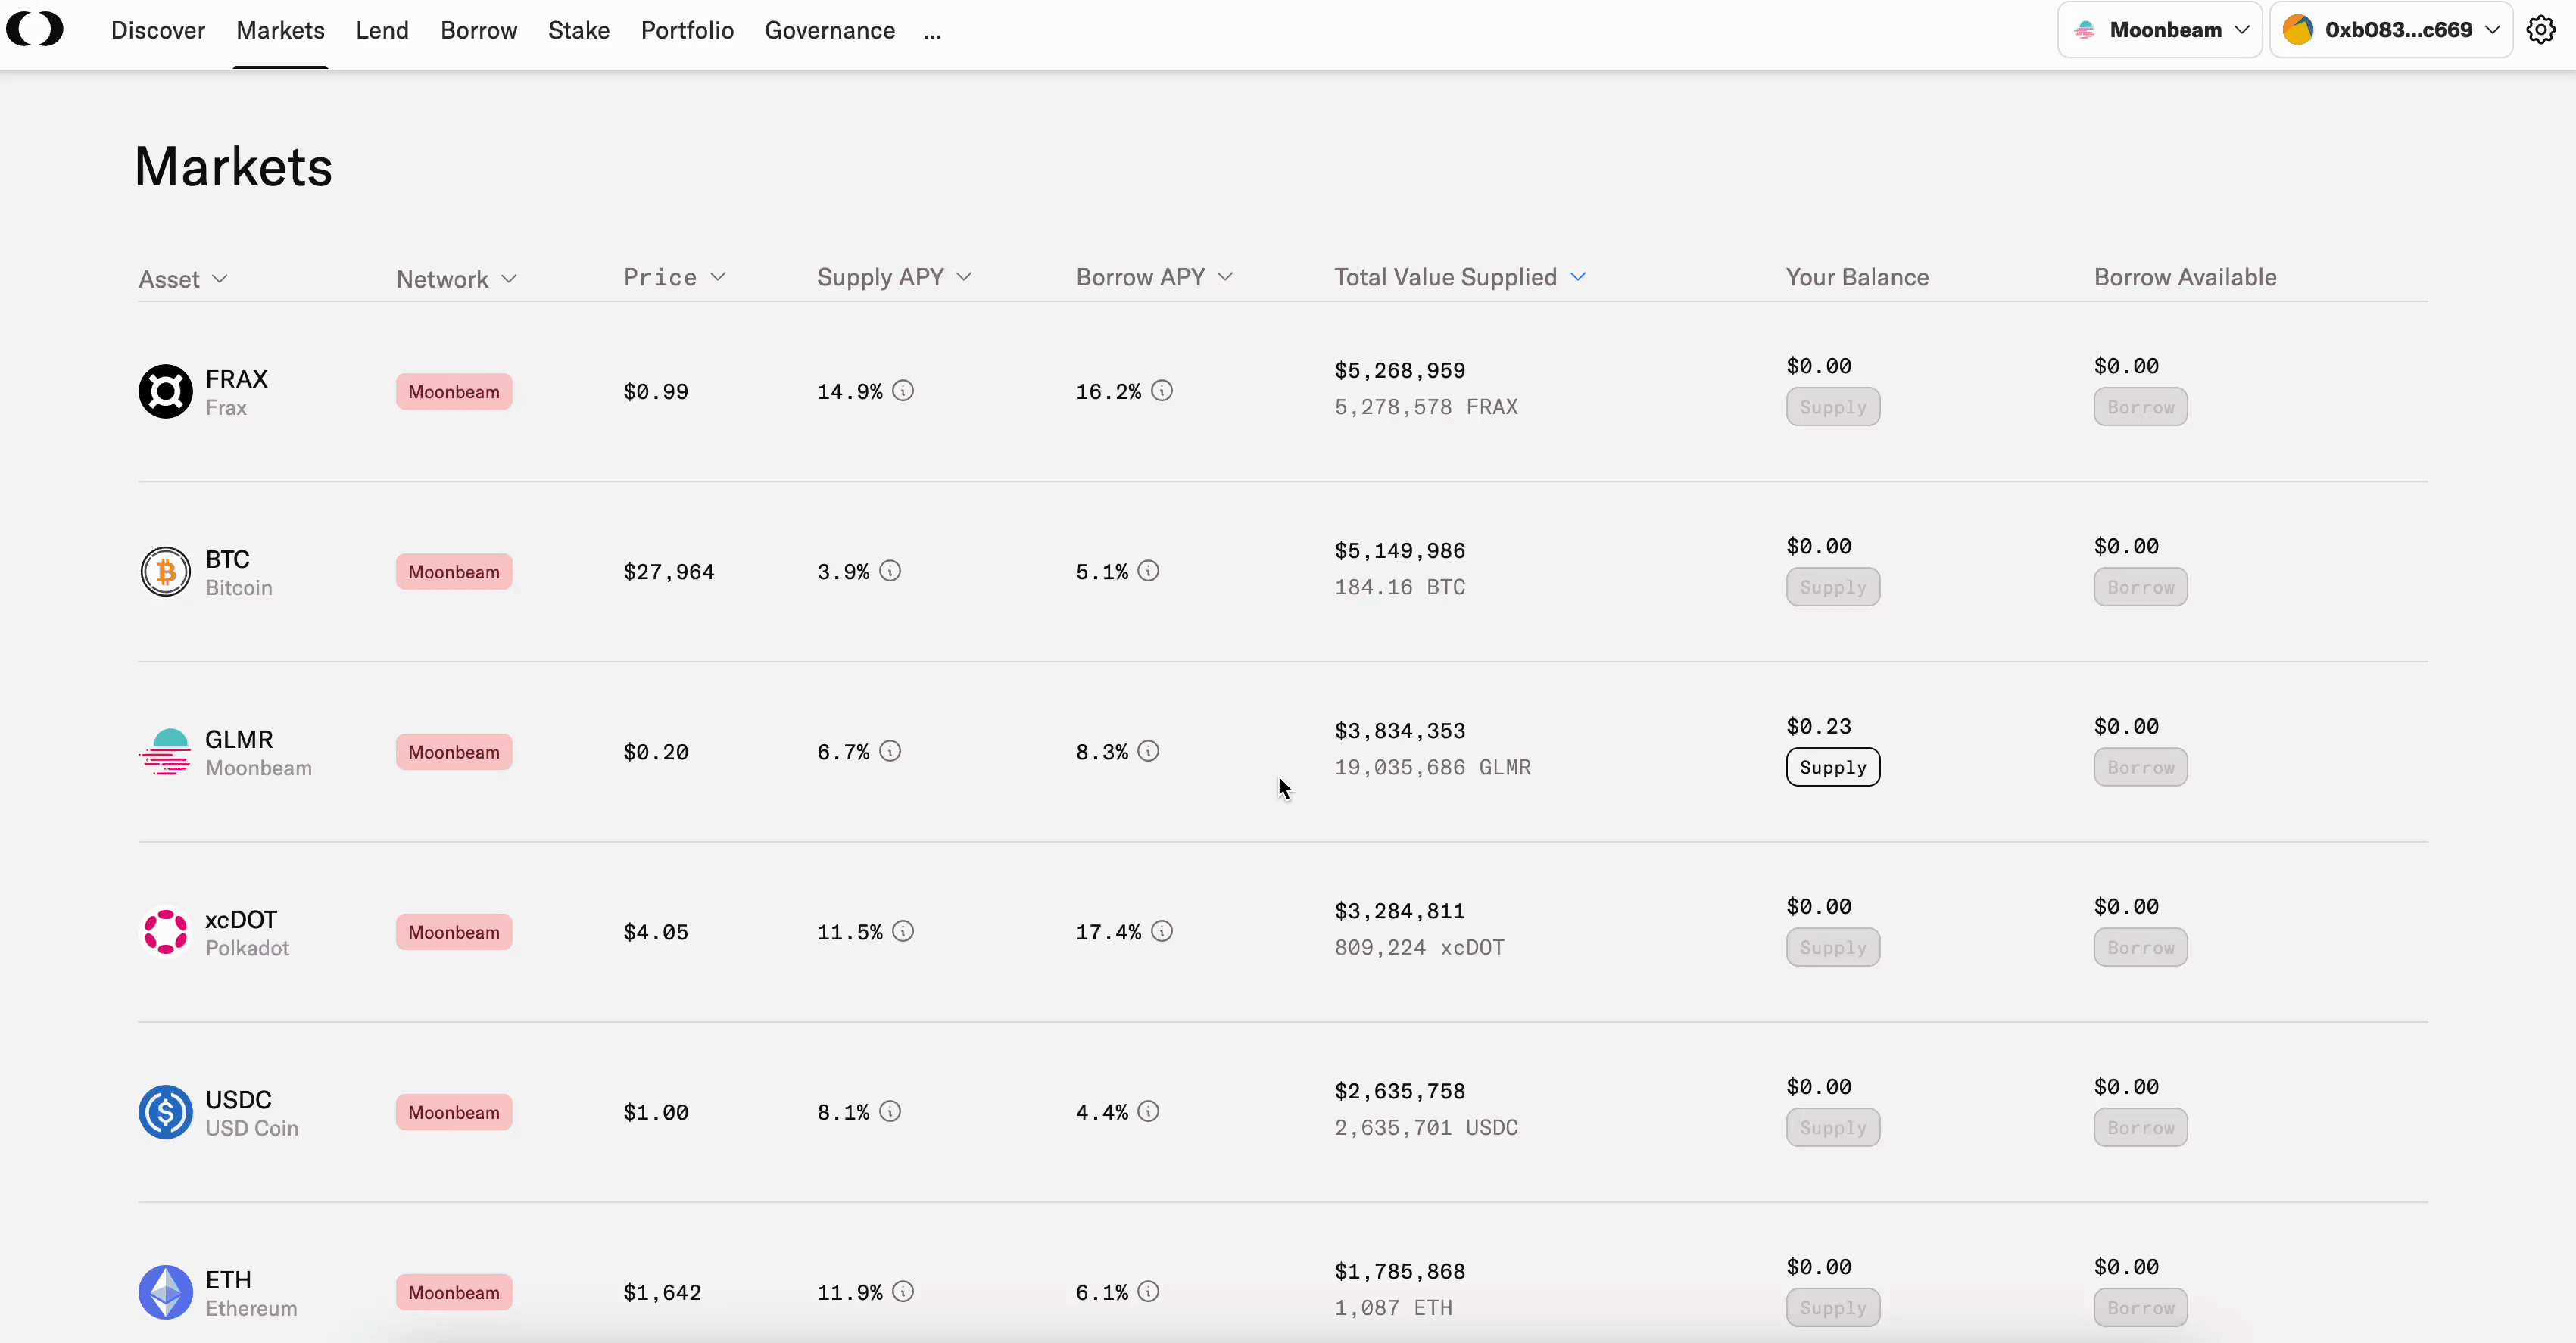Click Borrow button for GLMR
The width and height of the screenshot is (2576, 1343).
[x=2140, y=767]
